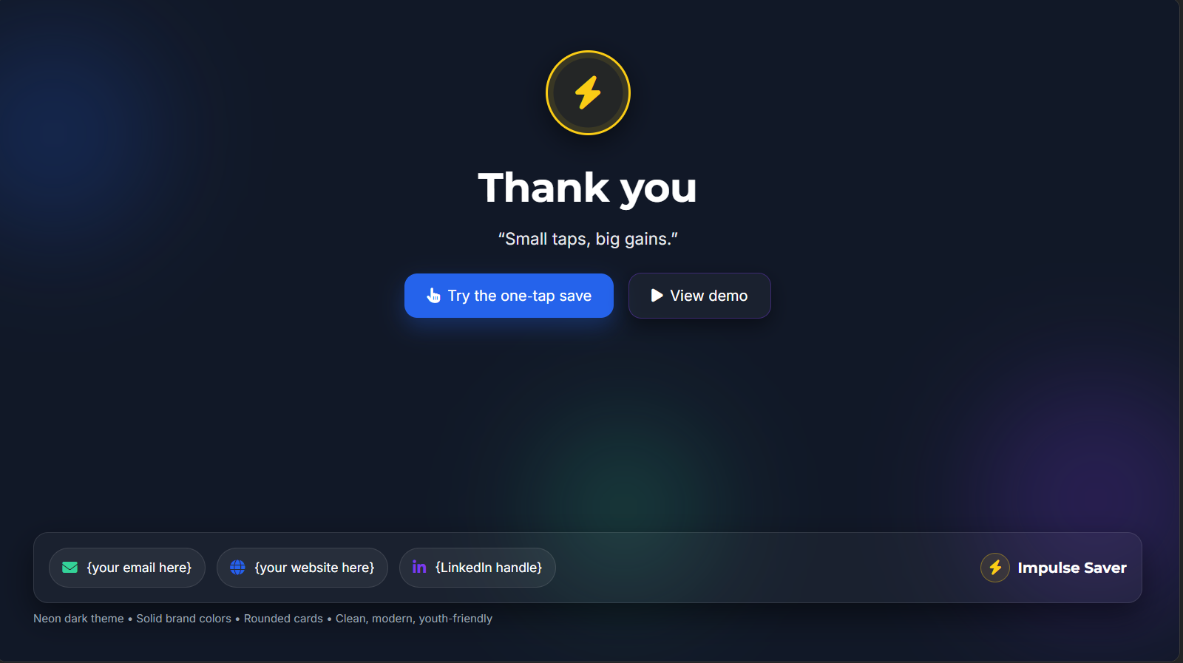Click the hand-tap icon in the blue button
1183x663 pixels.
click(434, 296)
